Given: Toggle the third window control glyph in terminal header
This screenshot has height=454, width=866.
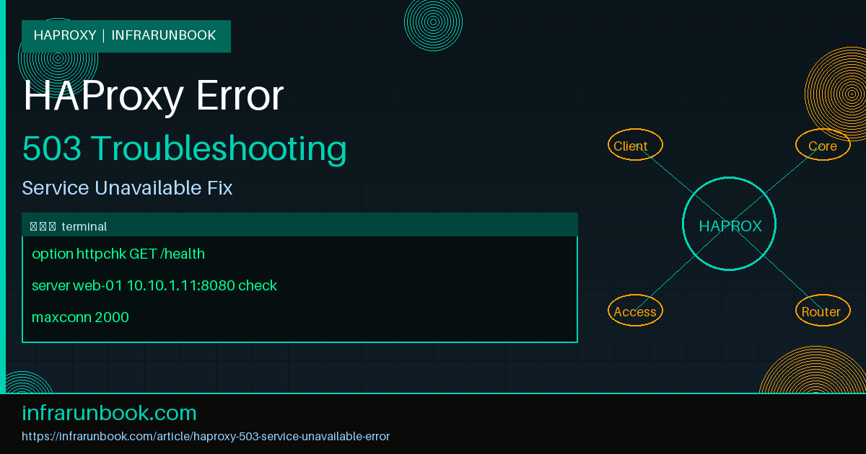Looking at the screenshot, I should [x=51, y=226].
